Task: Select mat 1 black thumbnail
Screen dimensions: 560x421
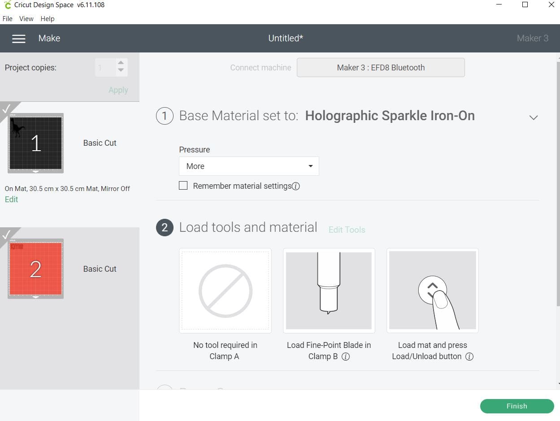Action: 35,143
